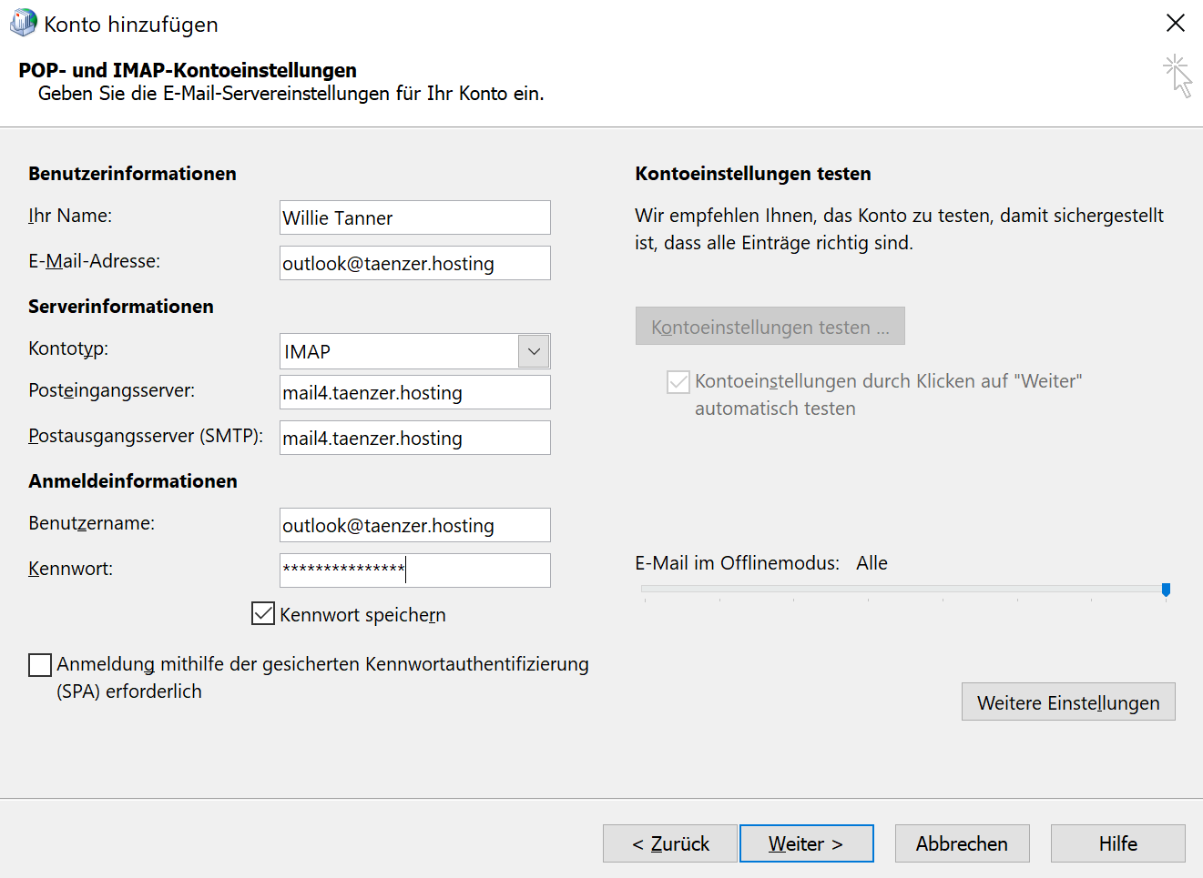Click the IMAP account type combo box
This screenshot has width=1203, height=878.
coord(399,351)
